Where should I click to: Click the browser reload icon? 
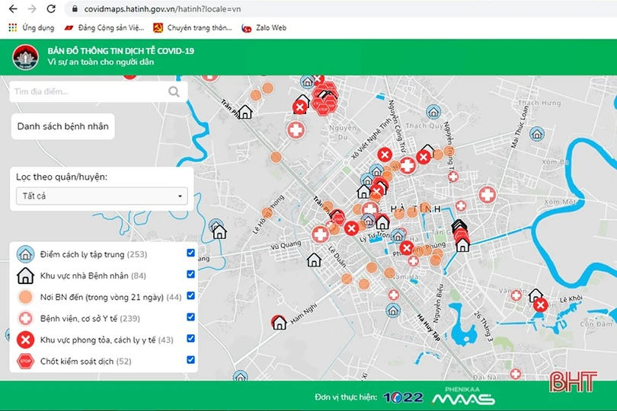(x=51, y=9)
